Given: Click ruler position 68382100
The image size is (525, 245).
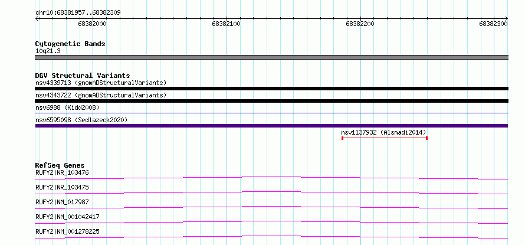Looking at the screenshot, I should [x=227, y=24].
